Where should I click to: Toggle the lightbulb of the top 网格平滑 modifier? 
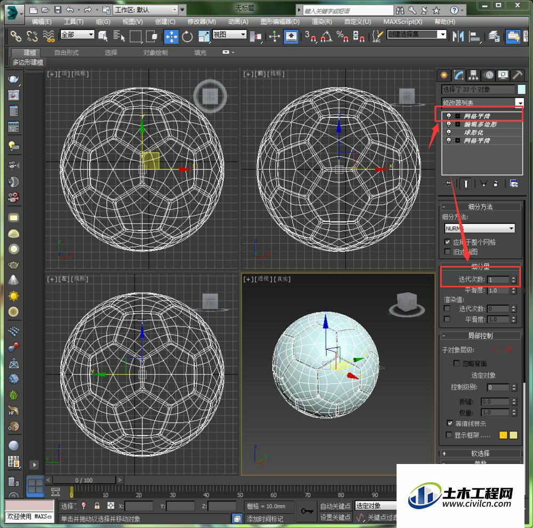point(449,116)
